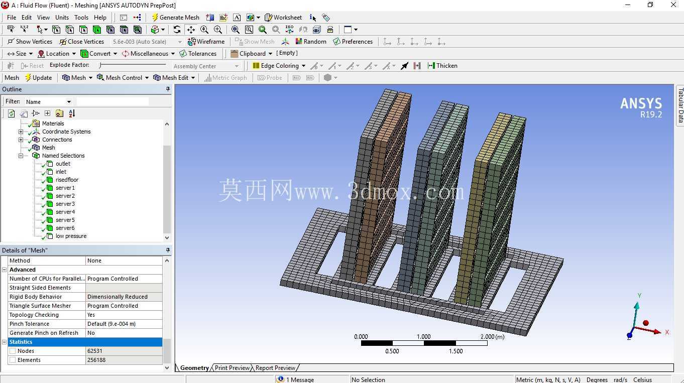Toggle the Show Vertices option
This screenshot has height=383, width=684.
tap(30, 42)
